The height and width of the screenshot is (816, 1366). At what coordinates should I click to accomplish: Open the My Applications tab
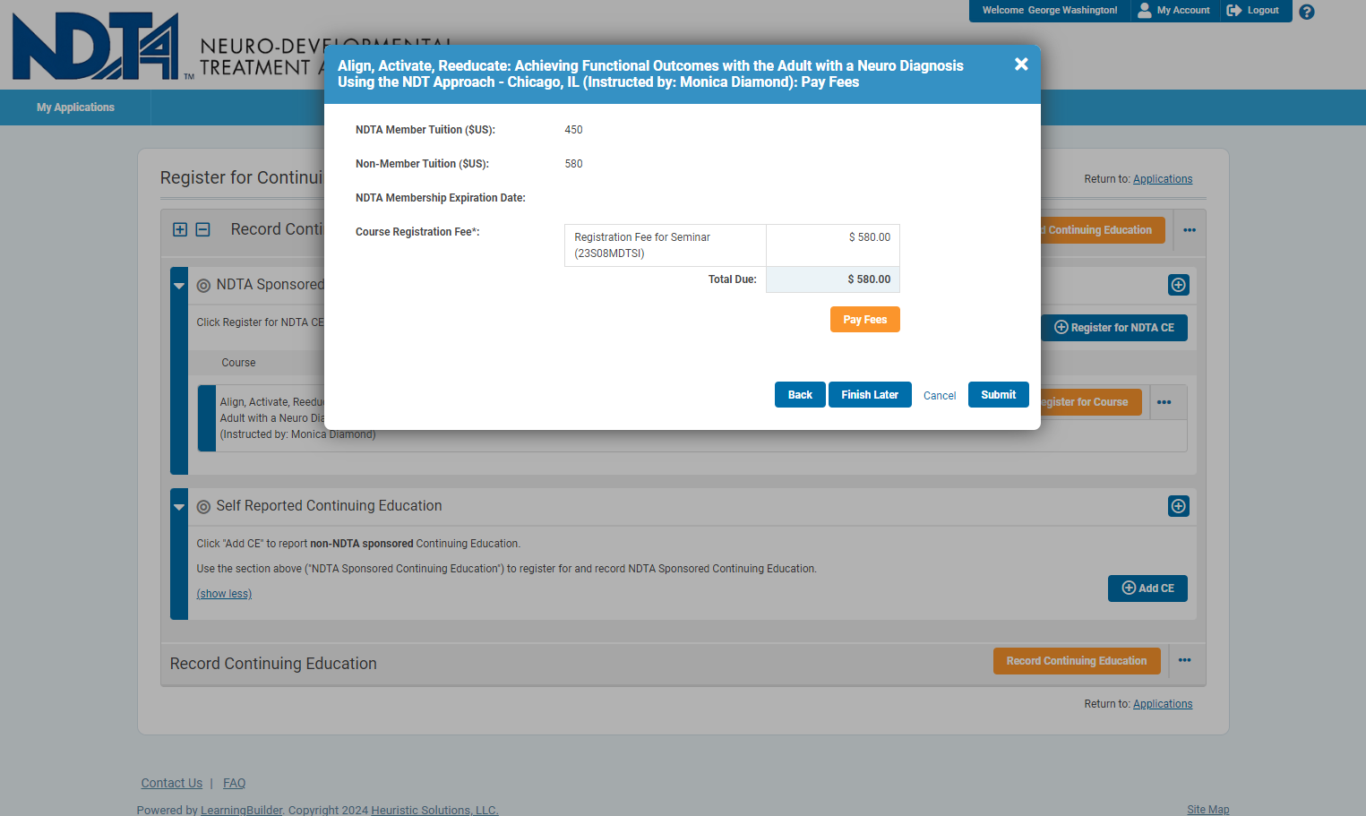tap(75, 107)
